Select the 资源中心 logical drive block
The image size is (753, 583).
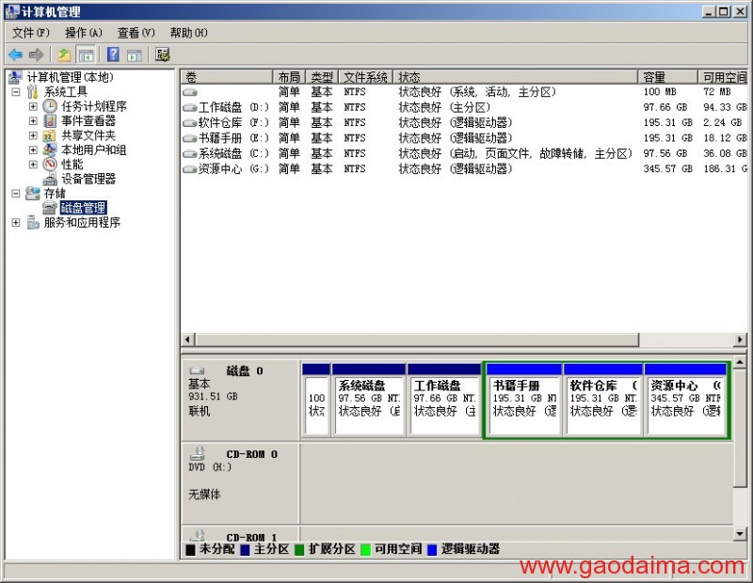[x=685, y=400]
